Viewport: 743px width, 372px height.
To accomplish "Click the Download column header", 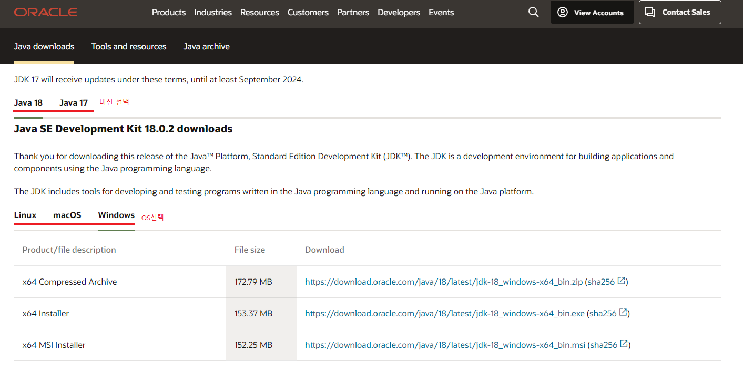I will [x=324, y=250].
